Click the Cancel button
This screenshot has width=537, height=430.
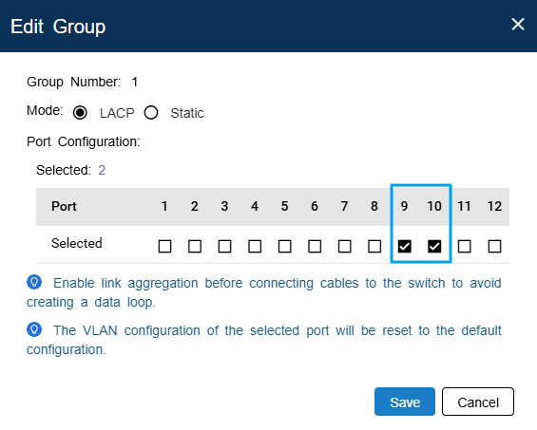click(x=478, y=402)
